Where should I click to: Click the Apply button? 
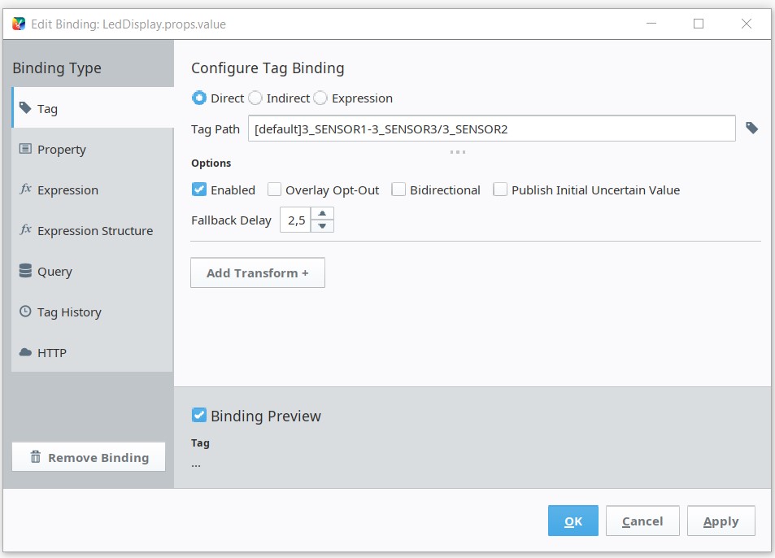721,521
